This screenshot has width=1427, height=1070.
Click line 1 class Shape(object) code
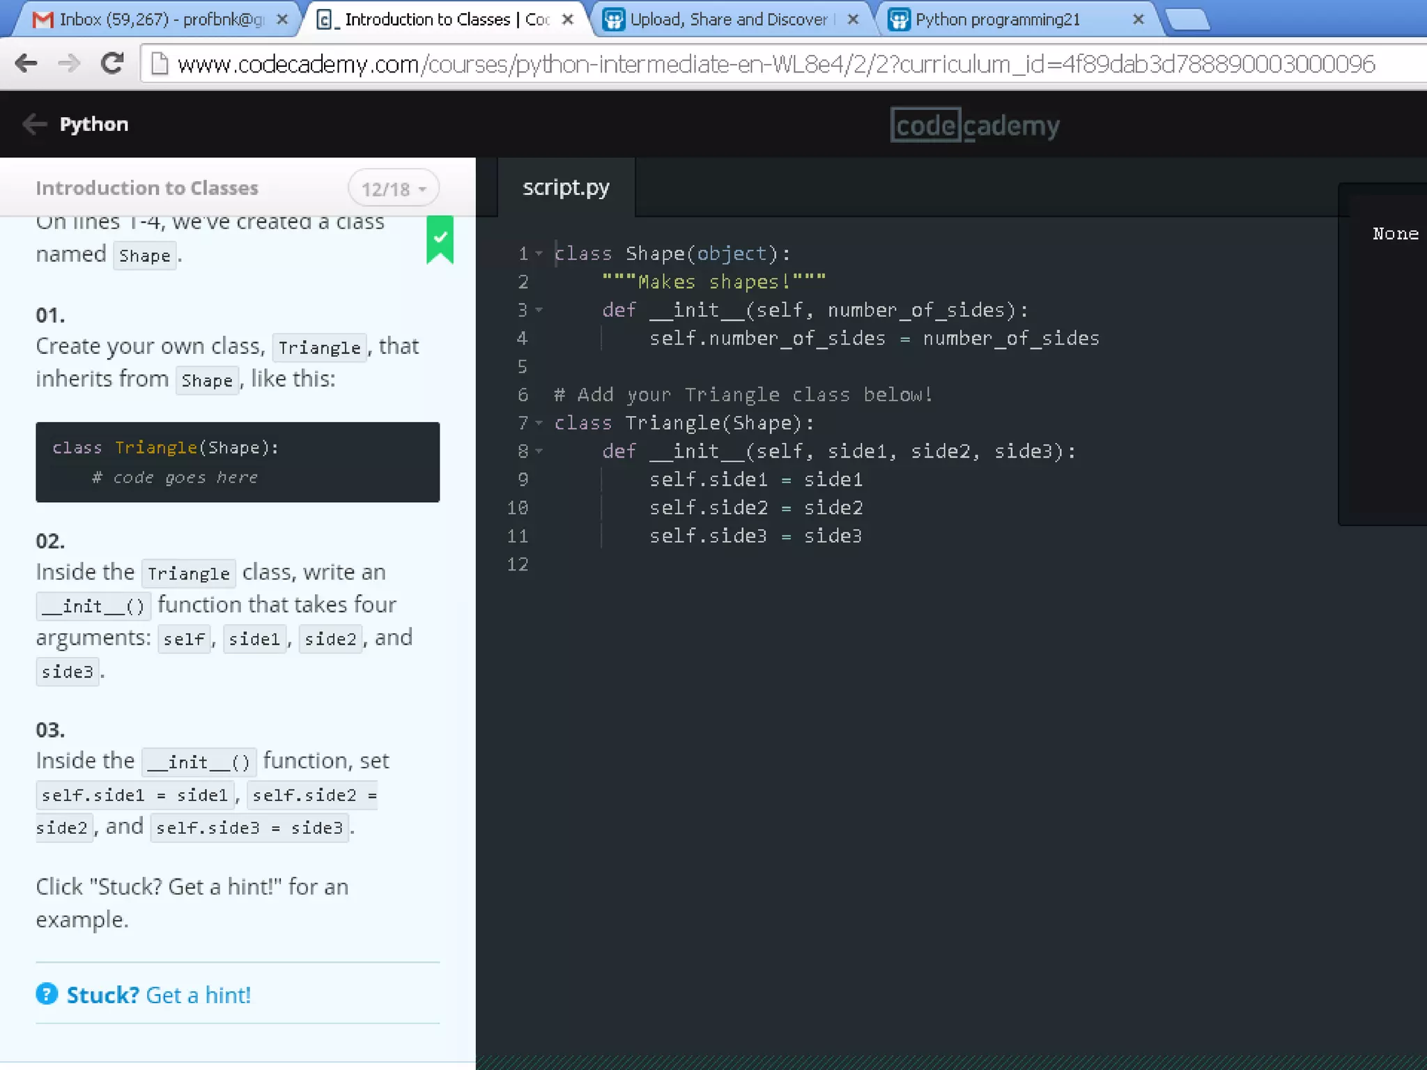[672, 254]
